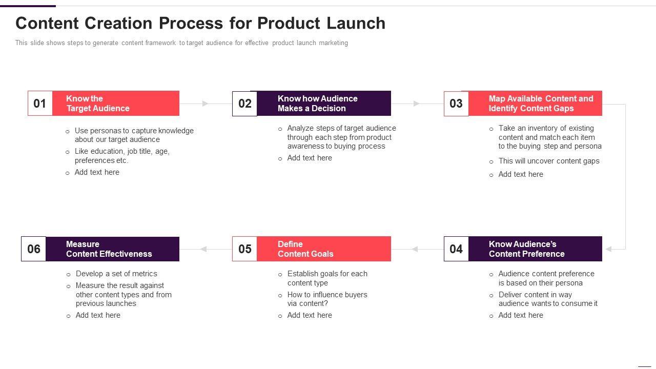
Task: Click the arrow between steps 01 and 02
Action: tap(205, 104)
